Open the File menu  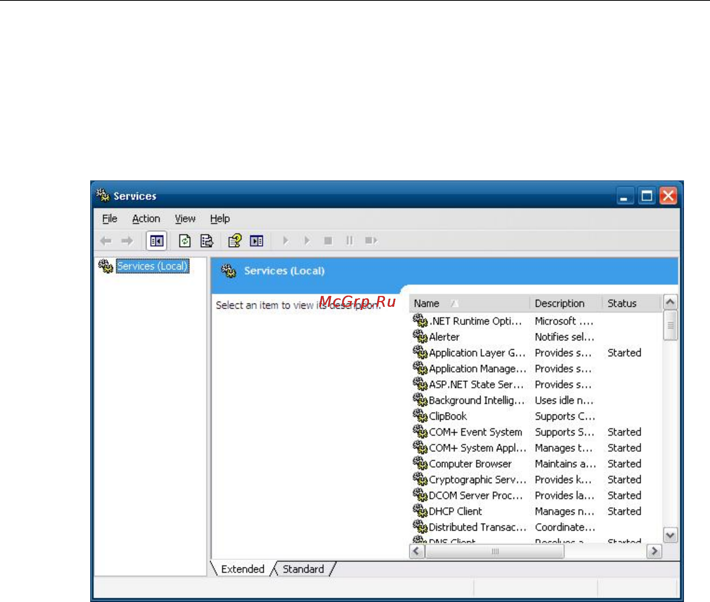(x=110, y=219)
